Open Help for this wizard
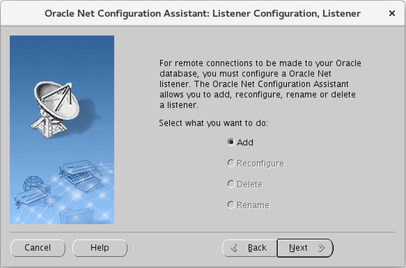The height and width of the screenshot is (268, 406). 100,248
